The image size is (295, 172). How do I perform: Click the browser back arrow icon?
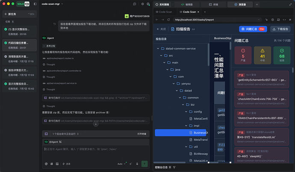(x=157, y=20)
